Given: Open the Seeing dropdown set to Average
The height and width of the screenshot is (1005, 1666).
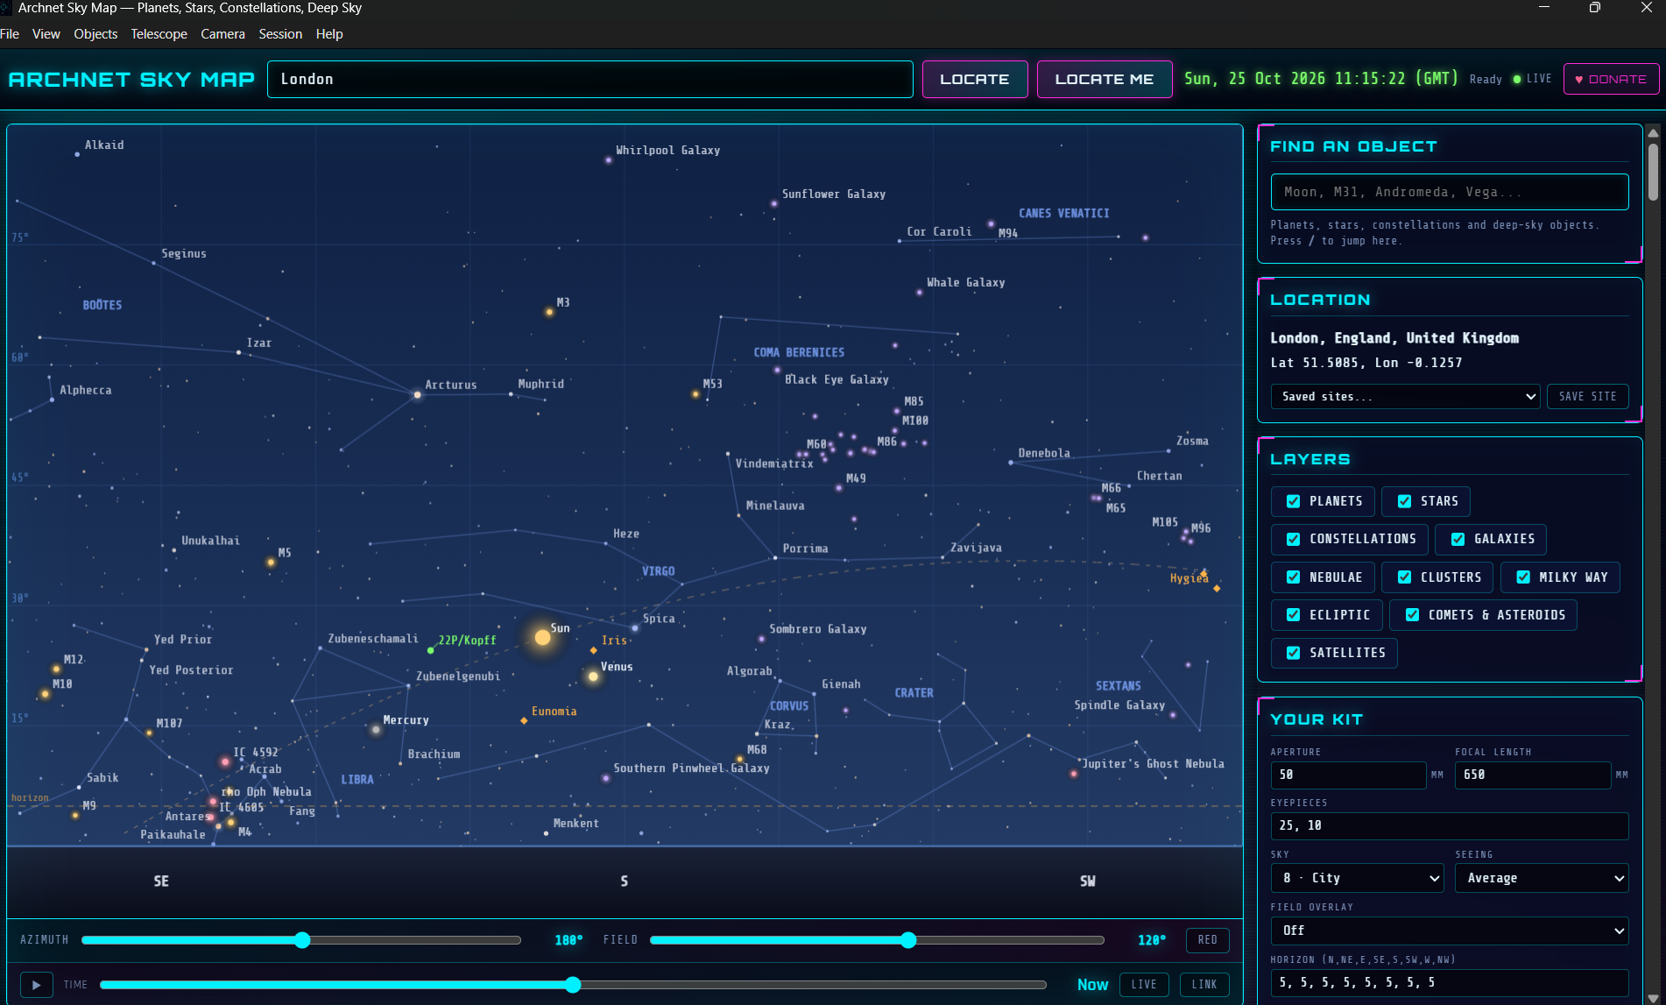Looking at the screenshot, I should [x=1542, y=878].
